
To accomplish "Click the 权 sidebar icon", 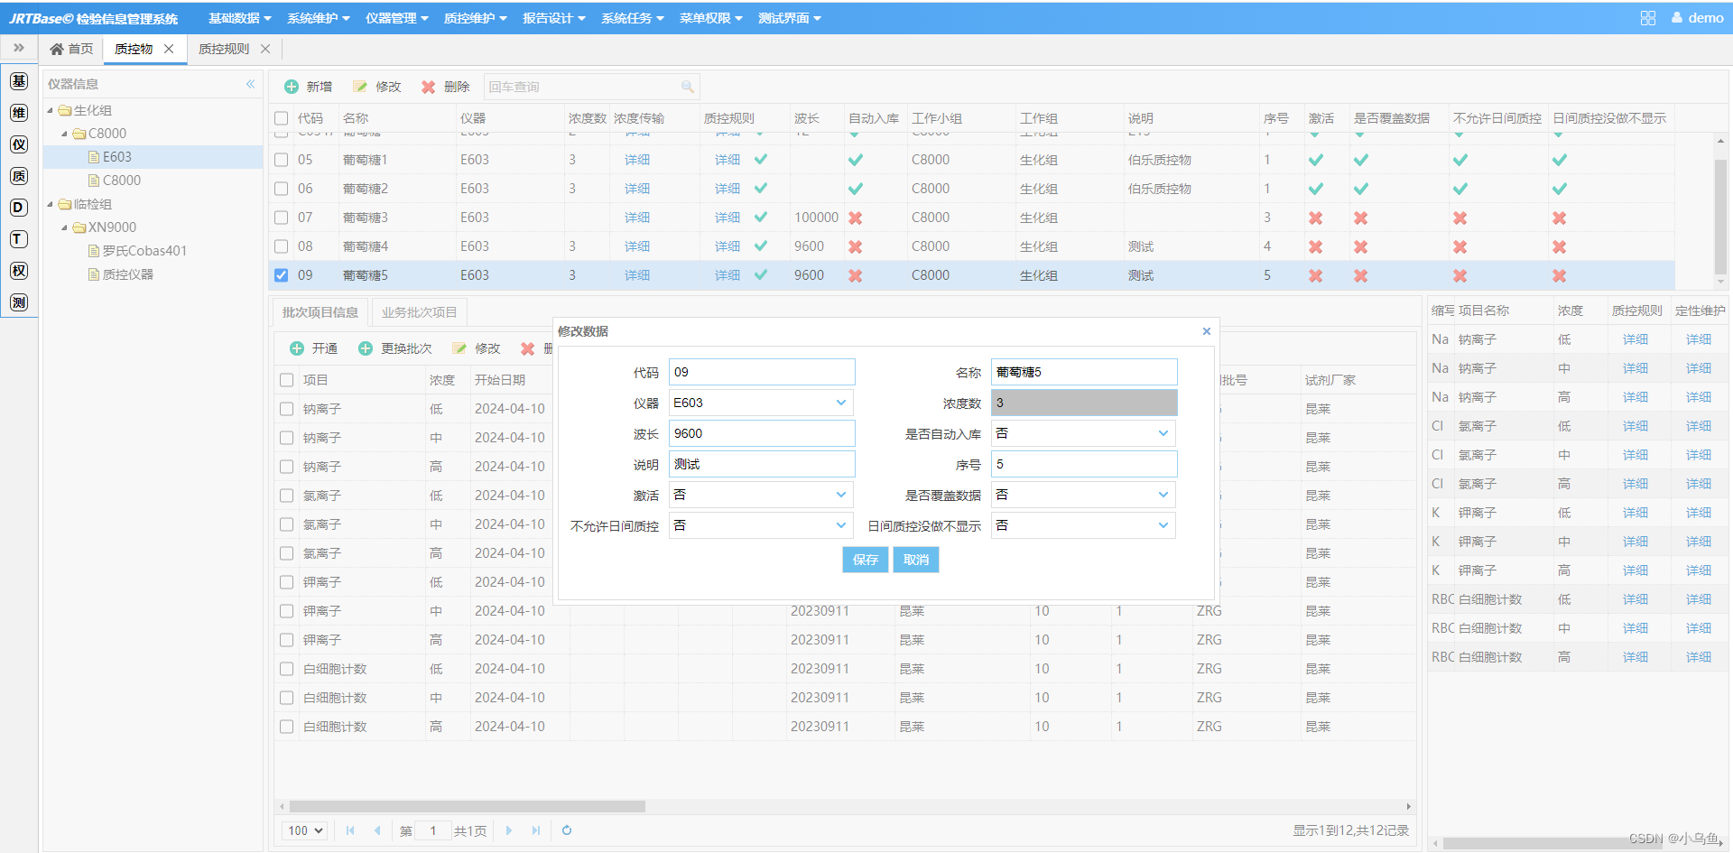I will (19, 271).
